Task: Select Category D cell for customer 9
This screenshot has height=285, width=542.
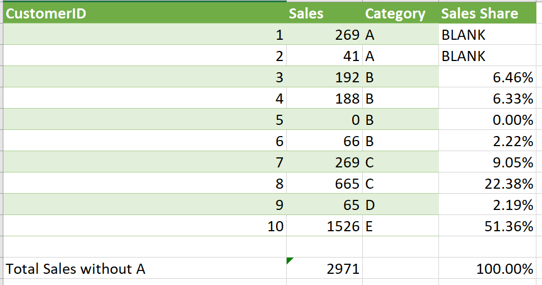Action: tap(401, 205)
